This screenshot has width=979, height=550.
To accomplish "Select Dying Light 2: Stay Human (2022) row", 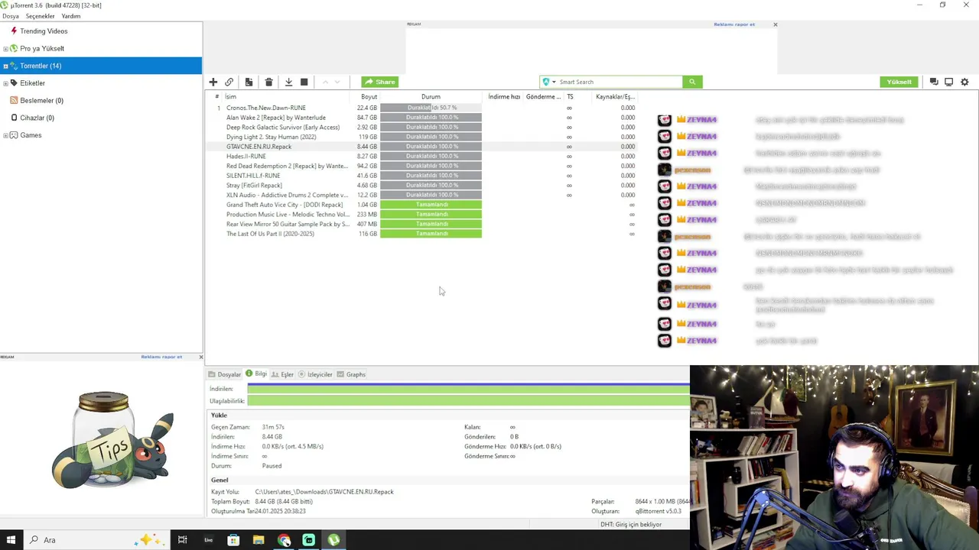I will tap(421, 137).
